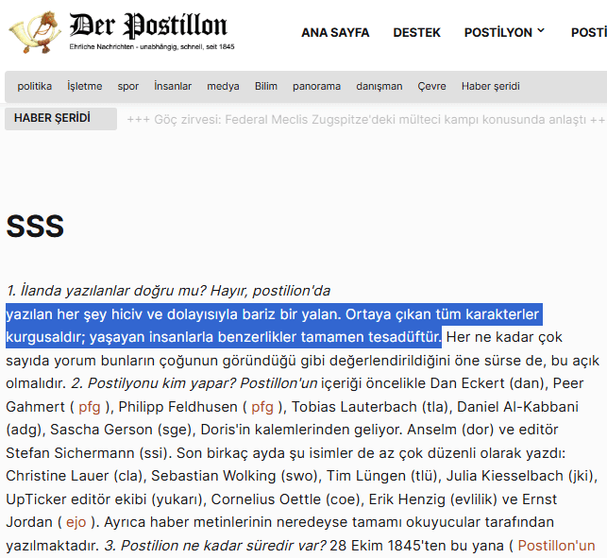This screenshot has height=558, width=607.
Task: Click the question '1. İlanda yazılanlar doğru mu?'
Action: [x=107, y=291]
